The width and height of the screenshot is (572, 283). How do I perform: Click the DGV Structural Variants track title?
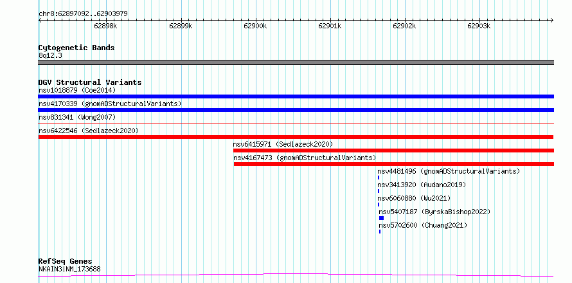[x=90, y=82]
